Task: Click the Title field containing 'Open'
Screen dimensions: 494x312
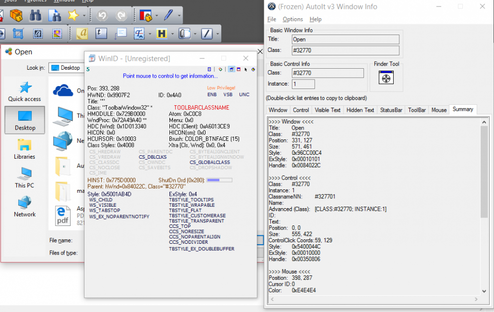Action: point(346,40)
